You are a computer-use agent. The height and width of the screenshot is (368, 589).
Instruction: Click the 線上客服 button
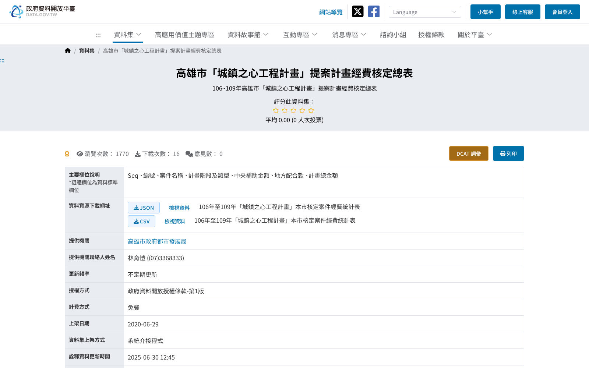point(523,12)
